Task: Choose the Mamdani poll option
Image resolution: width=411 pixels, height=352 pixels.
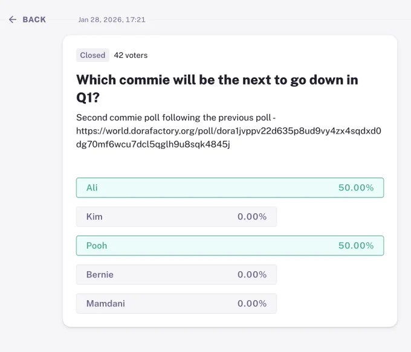Action: coord(176,304)
